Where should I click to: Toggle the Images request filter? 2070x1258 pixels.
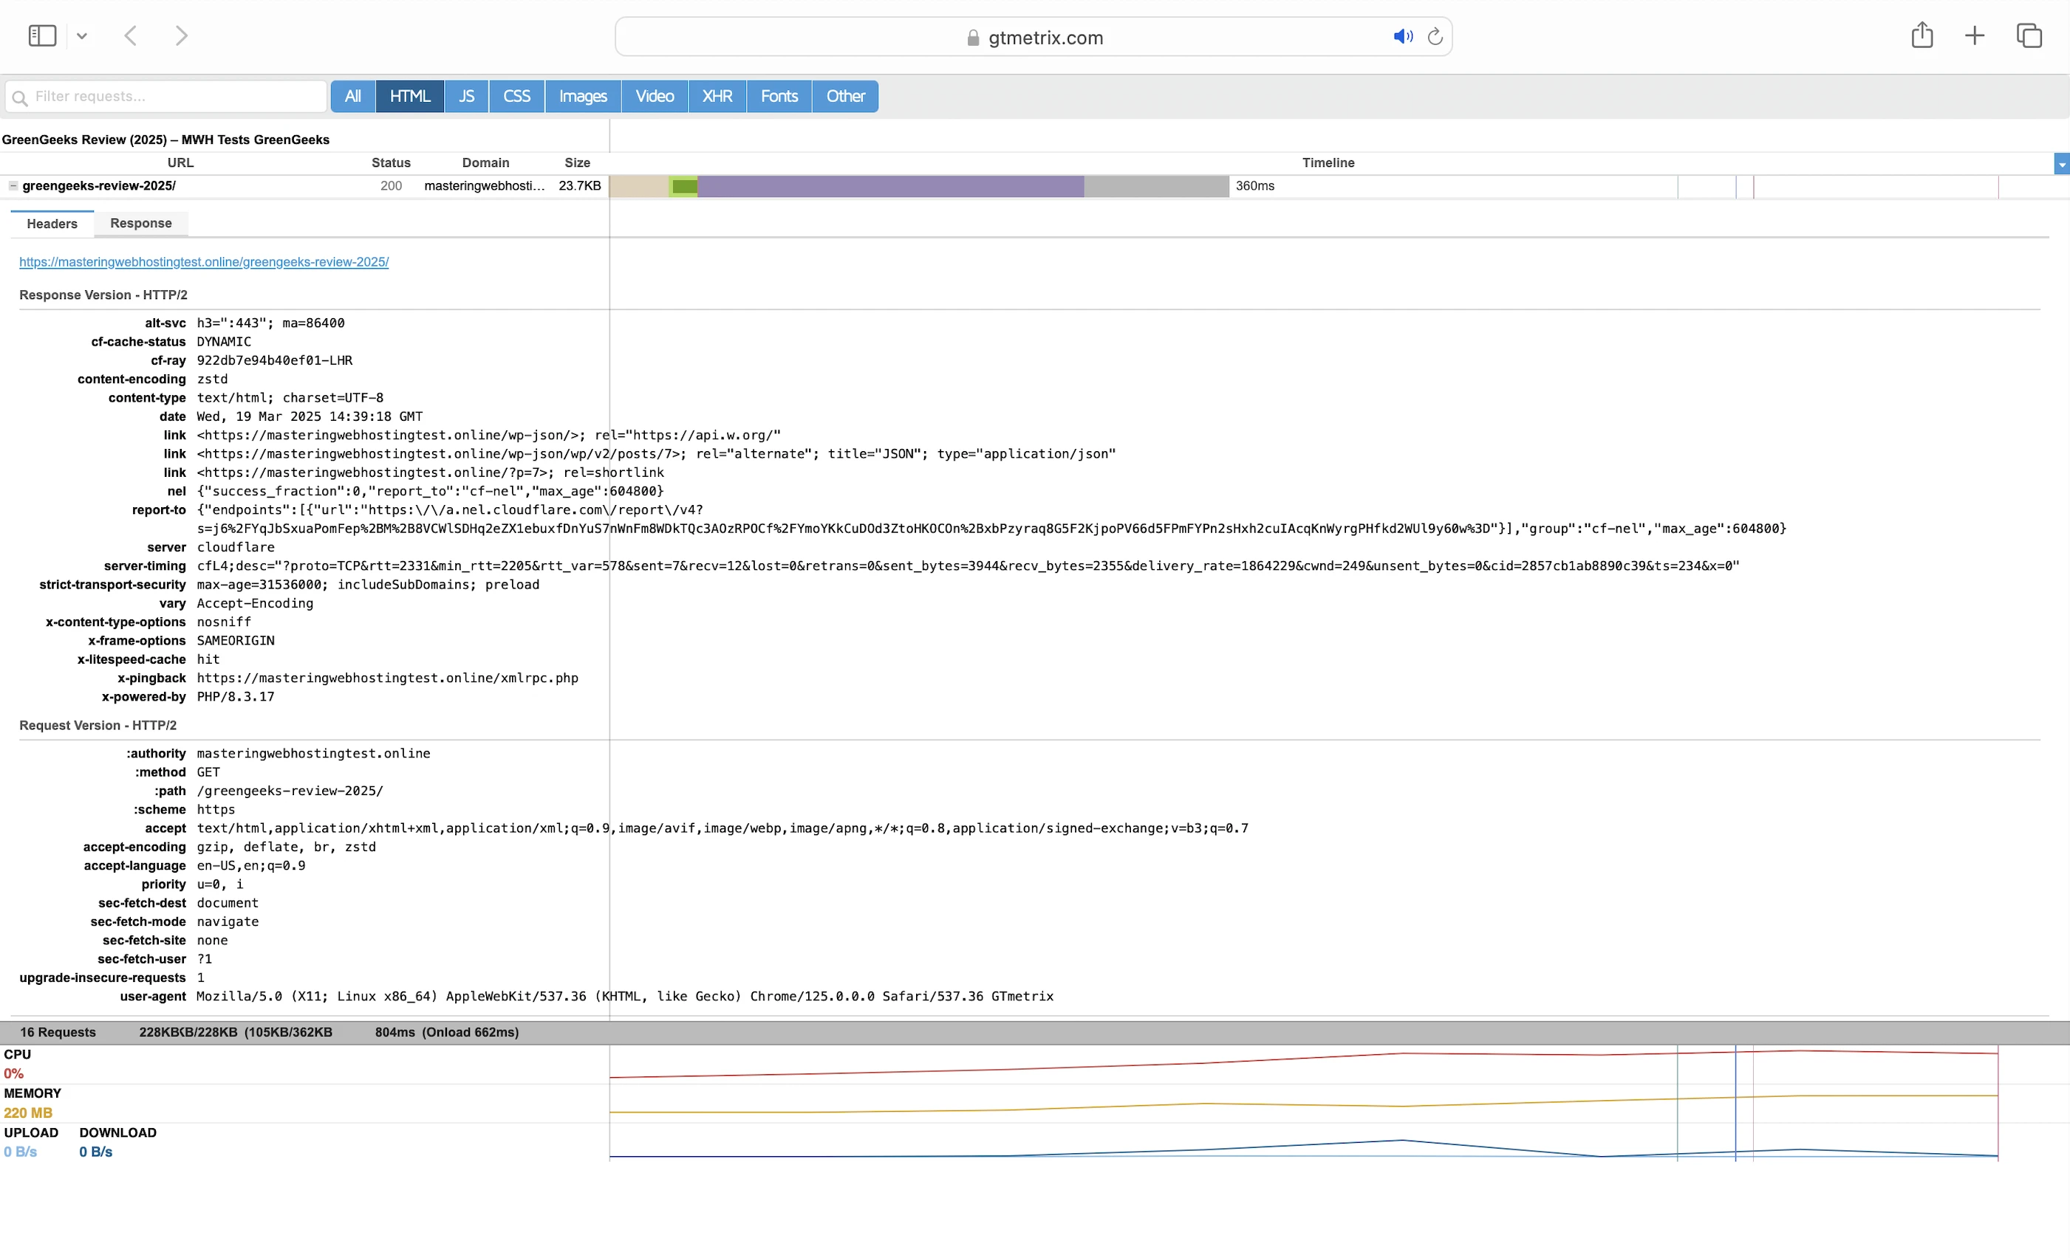582,97
